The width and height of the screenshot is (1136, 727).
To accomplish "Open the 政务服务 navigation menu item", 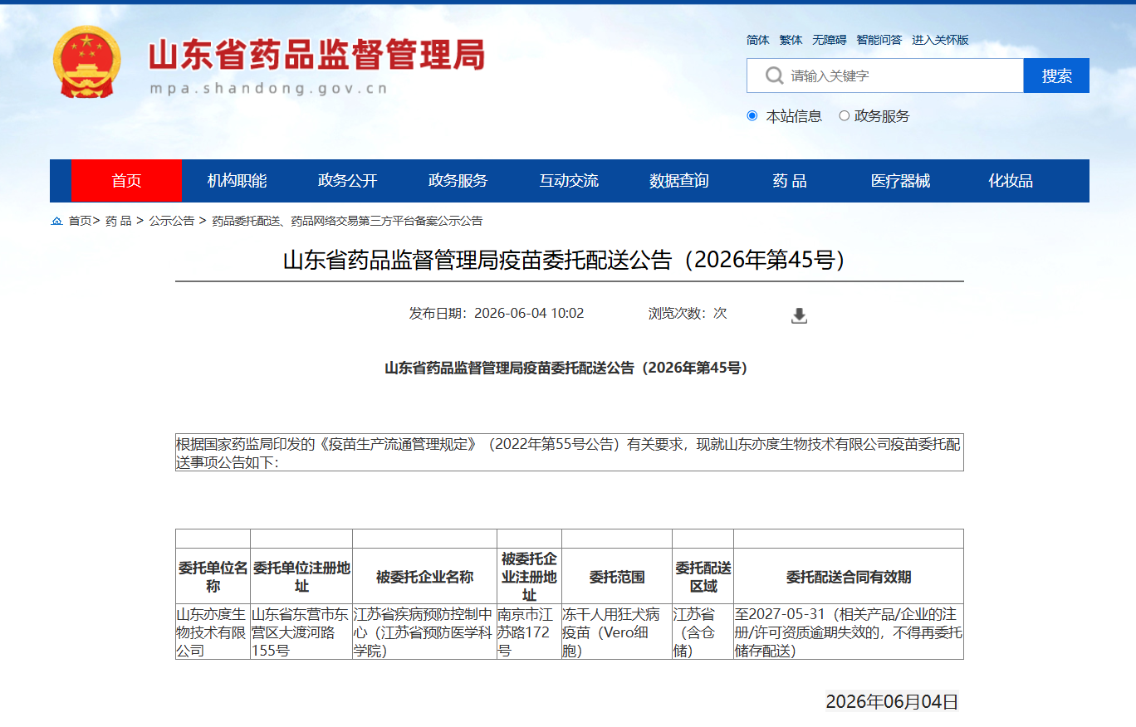I will pos(458,181).
